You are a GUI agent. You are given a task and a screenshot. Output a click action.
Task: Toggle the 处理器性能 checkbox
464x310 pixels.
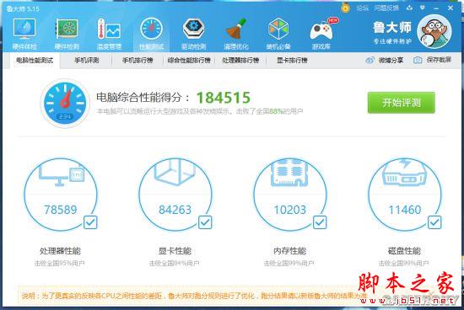coord(90,222)
